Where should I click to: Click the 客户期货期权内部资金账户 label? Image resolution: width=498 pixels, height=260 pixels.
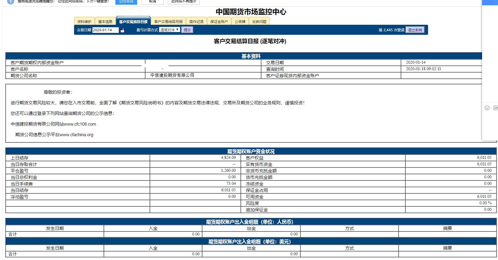click(x=37, y=62)
